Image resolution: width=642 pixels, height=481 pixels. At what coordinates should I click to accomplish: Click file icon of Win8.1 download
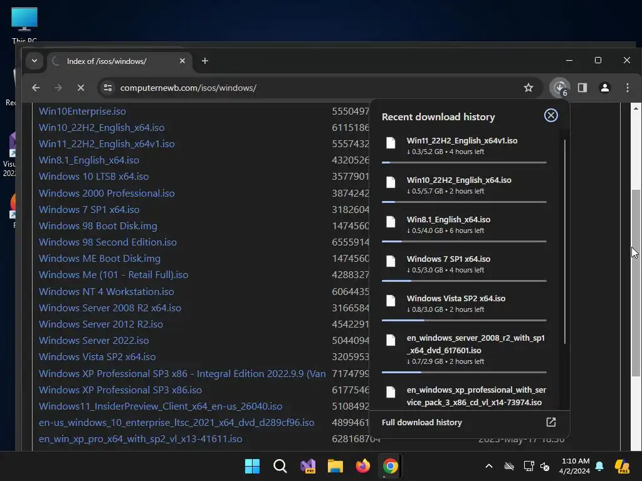click(x=391, y=222)
